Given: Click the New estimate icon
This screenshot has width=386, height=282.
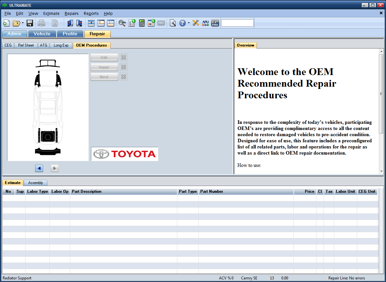Looking at the screenshot, I should pyautogui.click(x=6, y=23).
